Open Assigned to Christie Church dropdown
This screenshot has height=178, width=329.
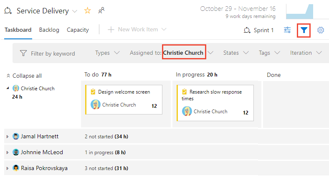pos(184,53)
